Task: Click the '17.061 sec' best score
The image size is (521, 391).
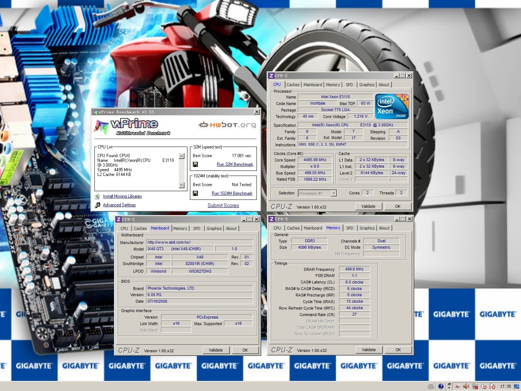Action: pyautogui.click(x=241, y=156)
